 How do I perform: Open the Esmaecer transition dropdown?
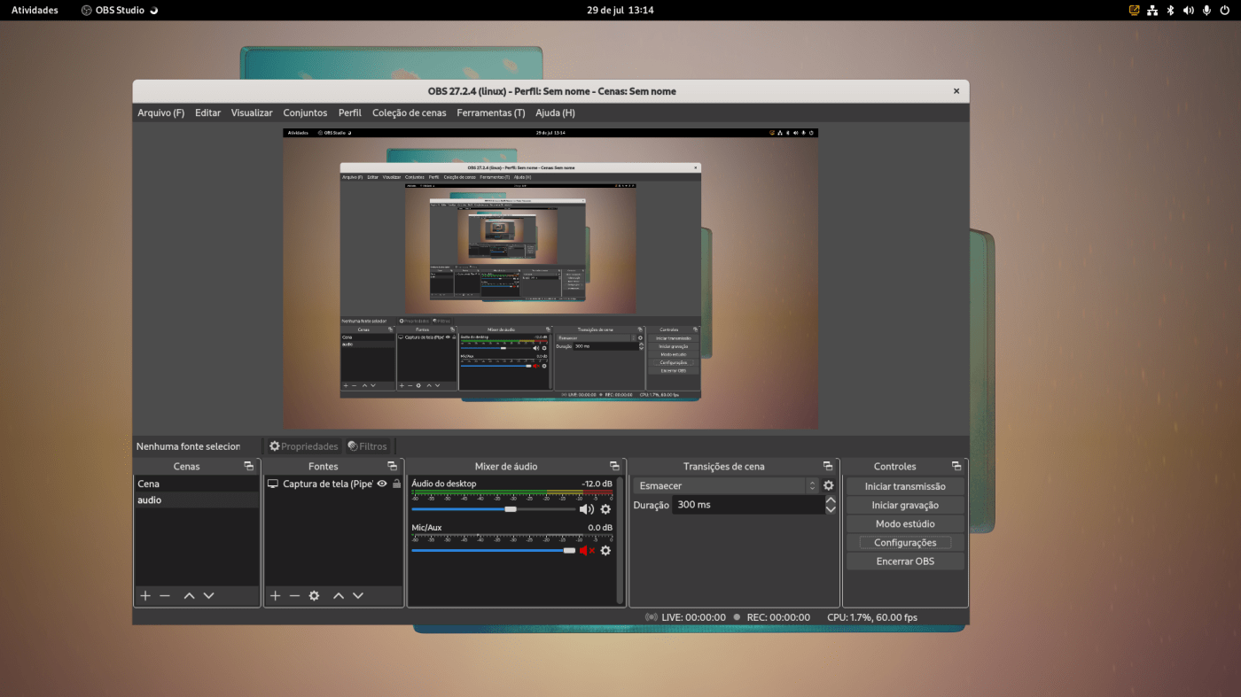[x=727, y=484]
